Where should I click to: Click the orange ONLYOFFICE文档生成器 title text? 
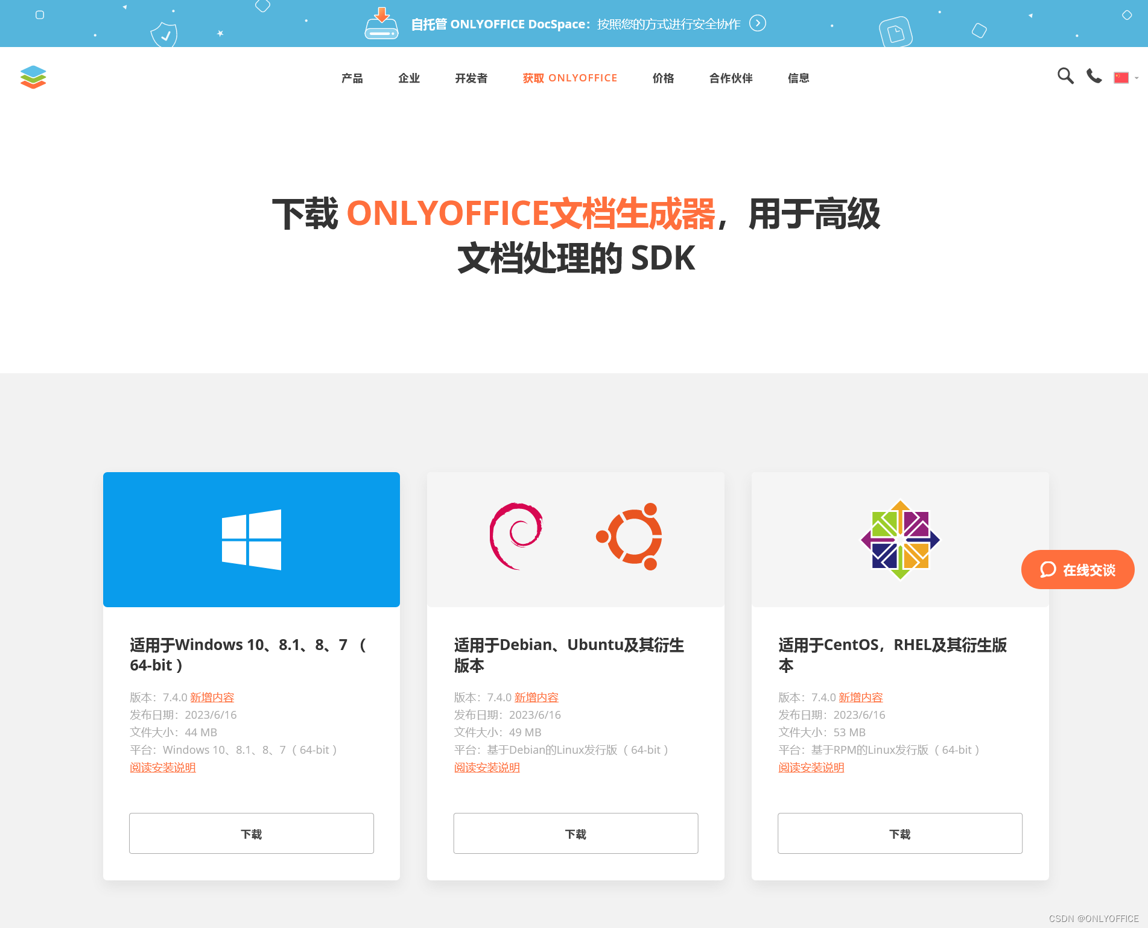pos(531,213)
